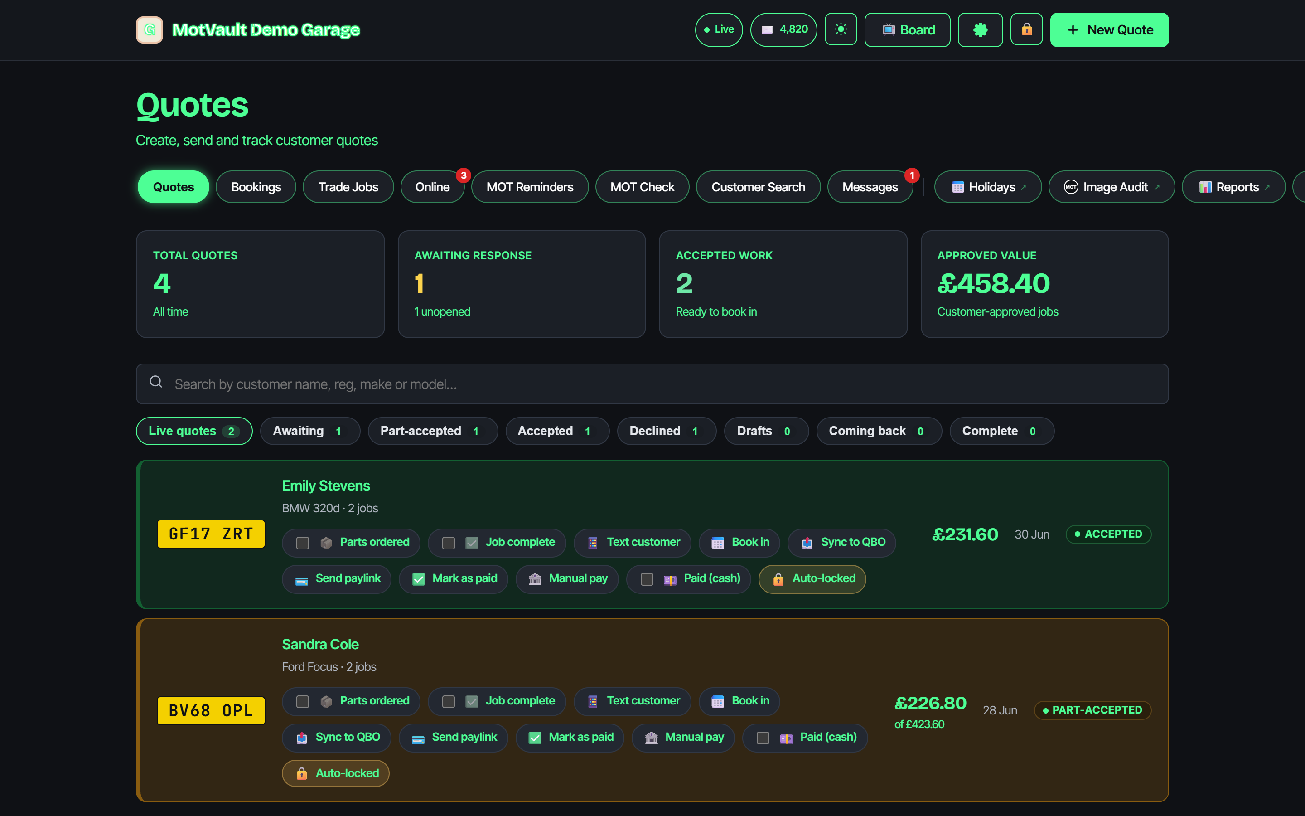Click the padlock lock icon in header
Image resolution: width=1305 pixels, height=816 pixels.
pyautogui.click(x=1026, y=29)
